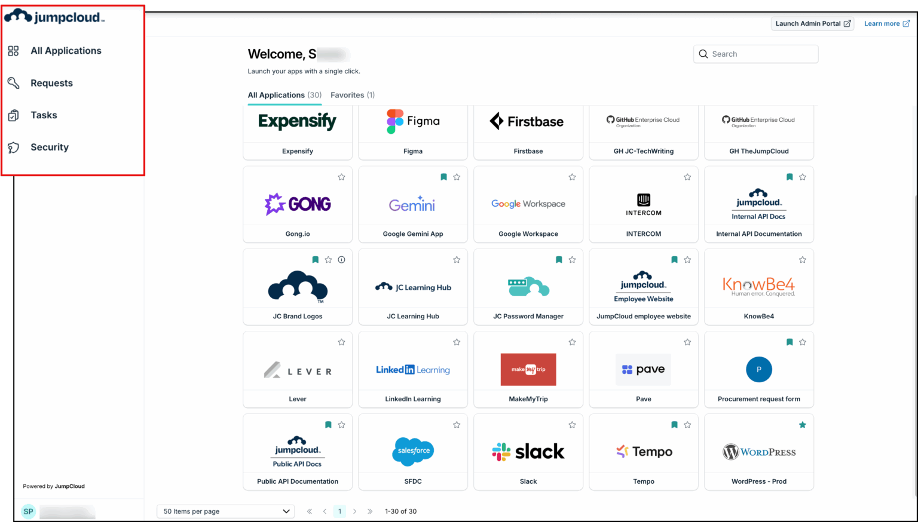Go to the previous page arrow
The image size is (918, 522).
click(x=325, y=511)
